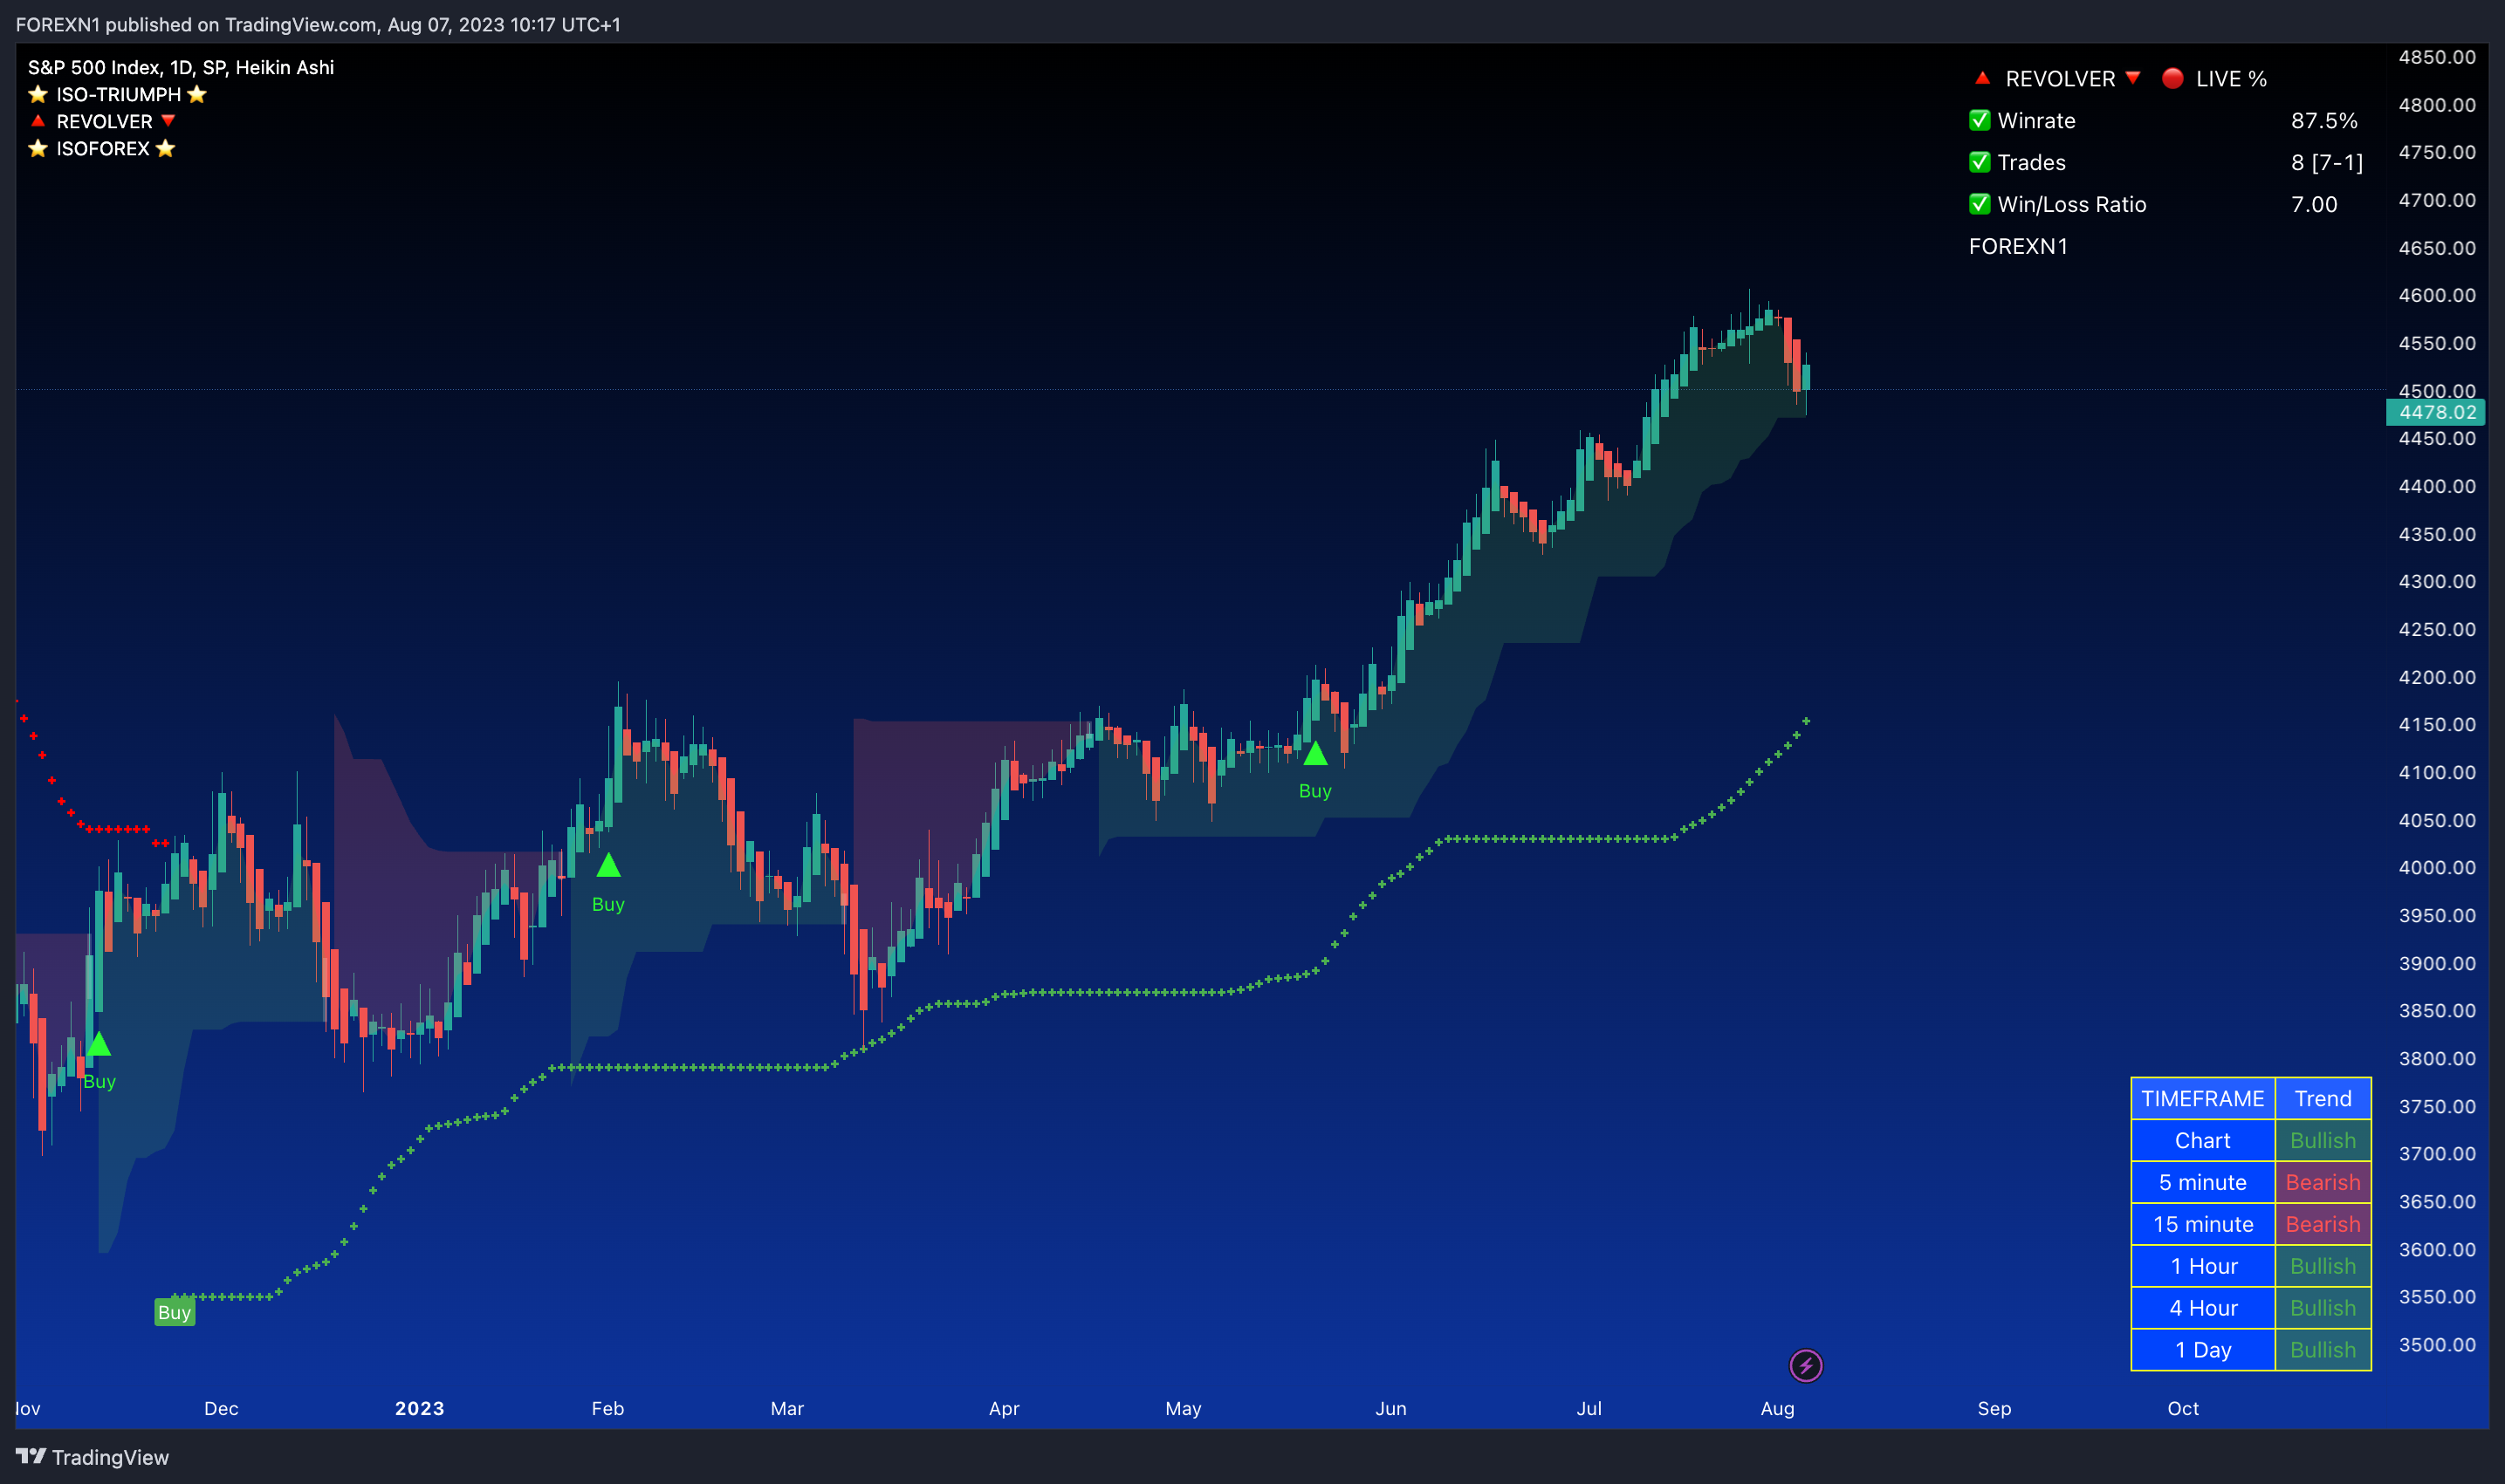
Task: Click the FOREXN1 label in stats panel
Action: (2018, 246)
